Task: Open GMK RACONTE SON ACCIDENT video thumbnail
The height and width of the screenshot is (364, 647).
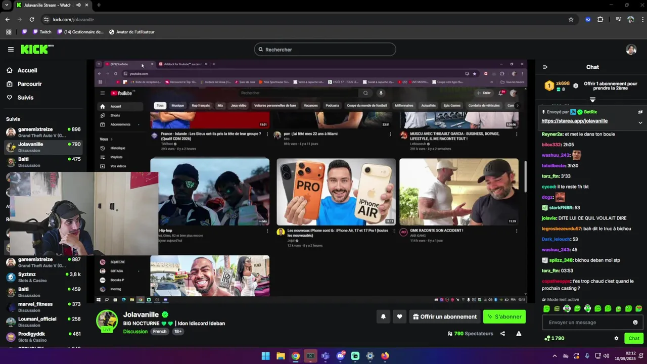Action: click(459, 192)
